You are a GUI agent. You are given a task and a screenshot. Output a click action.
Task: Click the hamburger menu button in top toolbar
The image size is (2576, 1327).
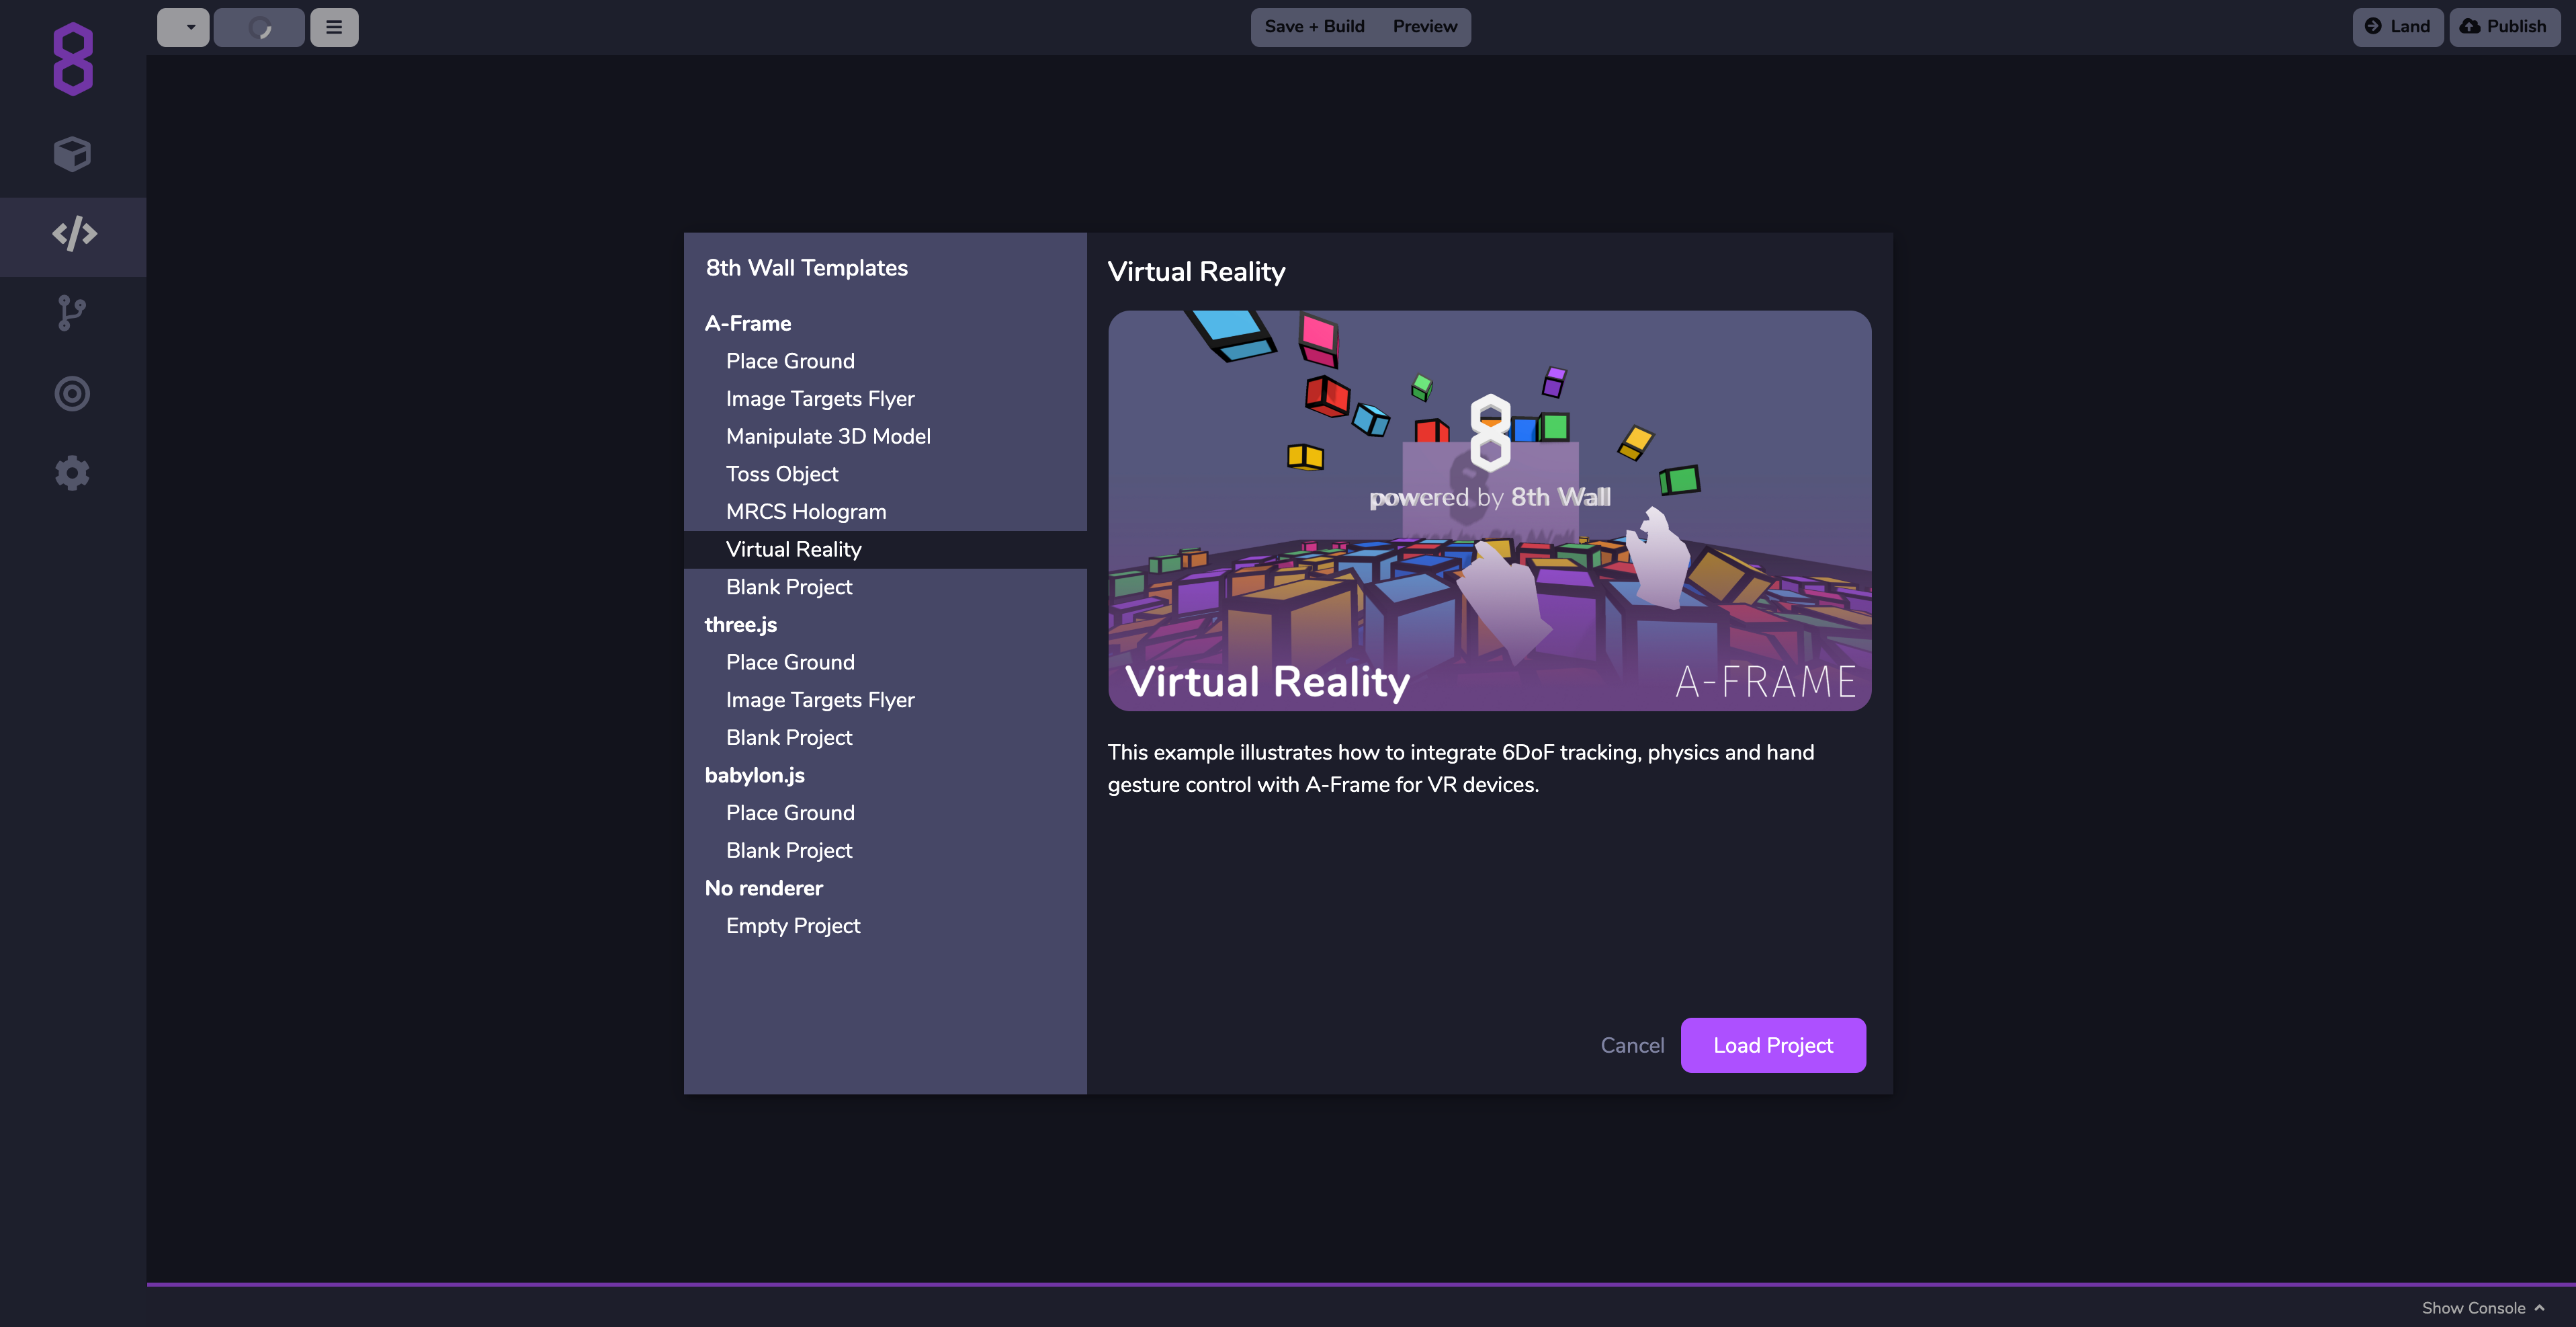click(334, 27)
